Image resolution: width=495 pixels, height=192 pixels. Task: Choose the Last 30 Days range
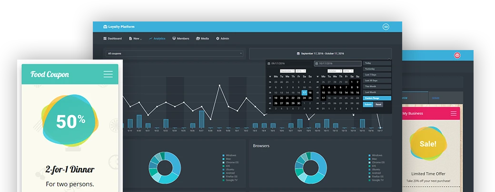(x=377, y=81)
